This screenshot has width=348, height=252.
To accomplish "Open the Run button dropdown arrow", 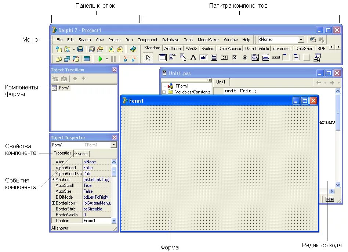I will 107,59.
